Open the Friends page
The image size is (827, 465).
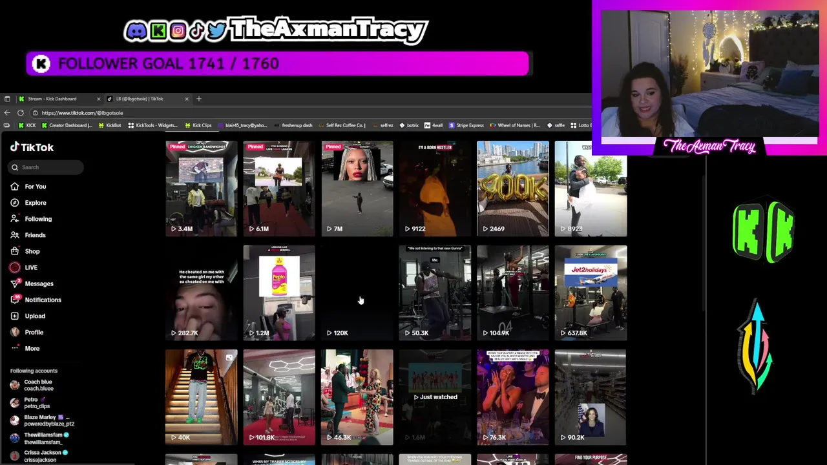coord(28,235)
